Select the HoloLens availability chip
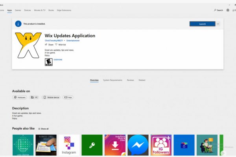236x157 pixels. pos(20,97)
